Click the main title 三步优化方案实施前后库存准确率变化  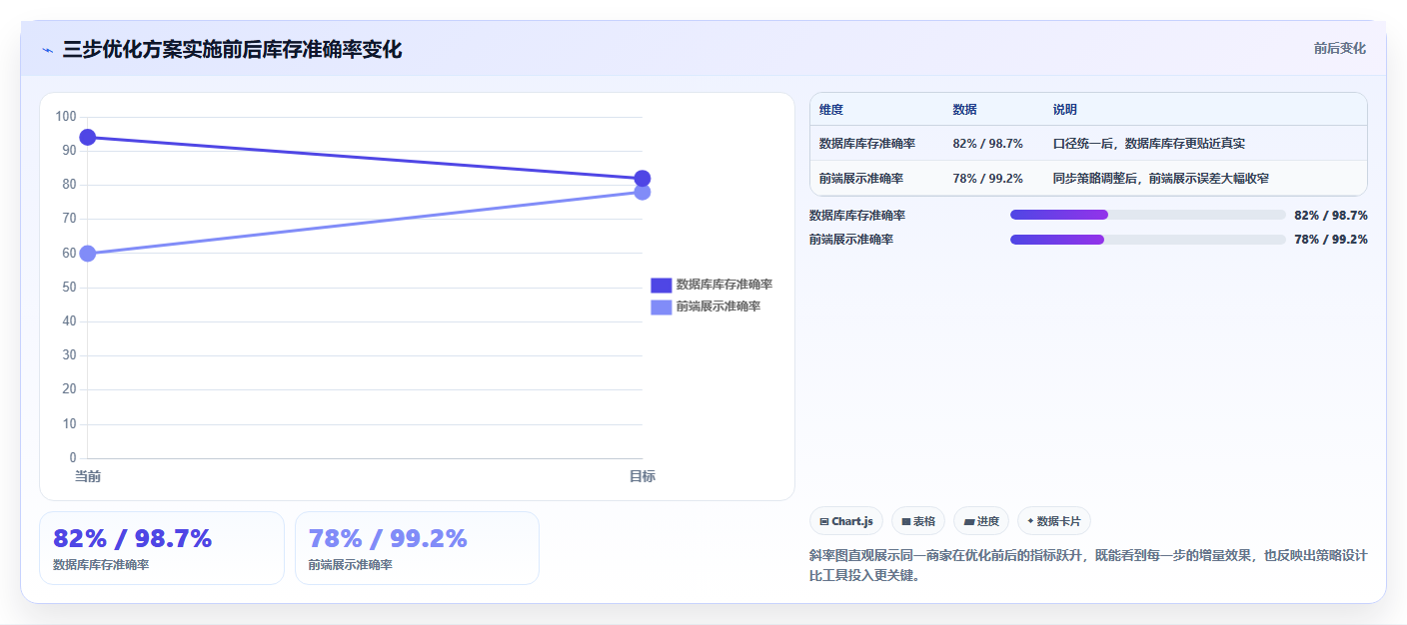point(232,50)
